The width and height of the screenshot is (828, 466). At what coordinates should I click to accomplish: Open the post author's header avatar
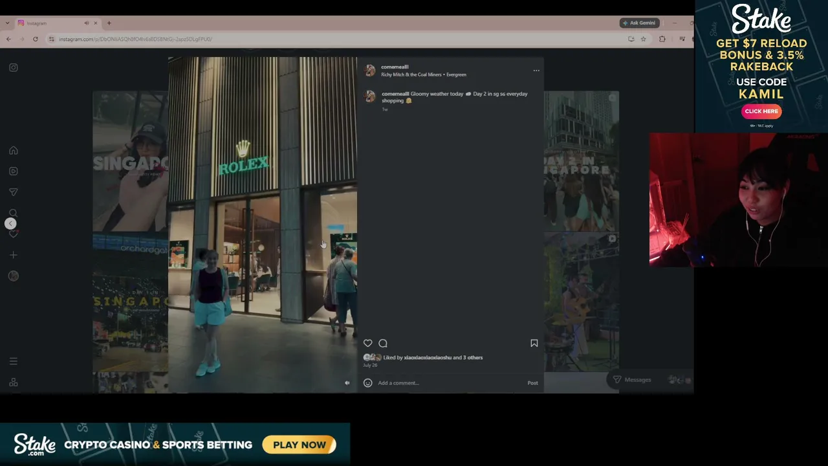click(370, 71)
